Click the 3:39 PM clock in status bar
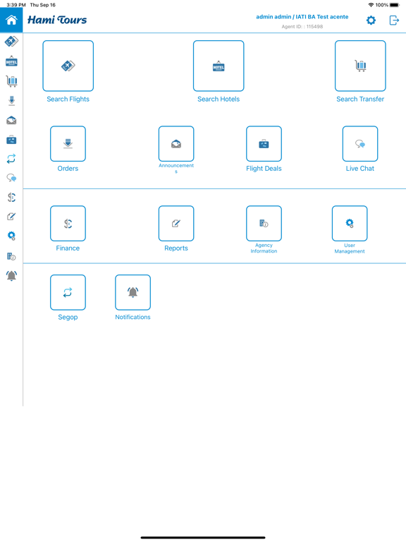Screen dimensions: 406x542 click(16, 5)
